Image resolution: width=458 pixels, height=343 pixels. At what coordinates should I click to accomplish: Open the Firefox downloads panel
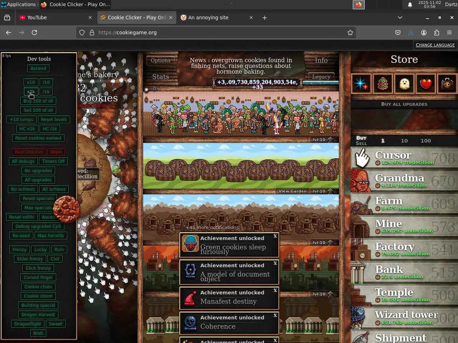click(410, 33)
